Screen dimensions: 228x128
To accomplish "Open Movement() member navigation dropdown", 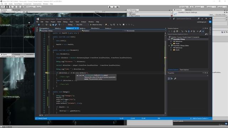I will point(145,31).
